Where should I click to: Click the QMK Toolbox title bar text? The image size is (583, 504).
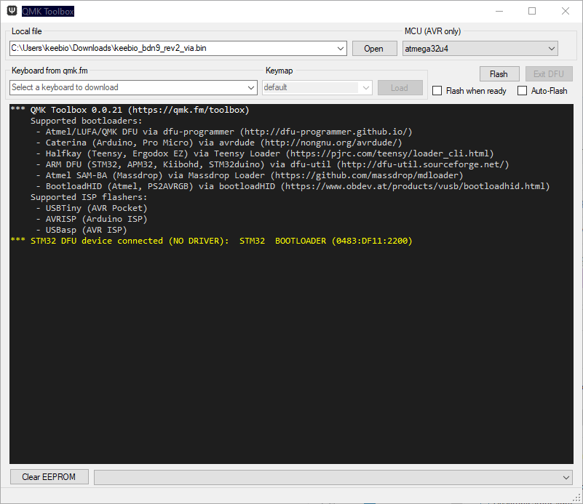click(47, 12)
